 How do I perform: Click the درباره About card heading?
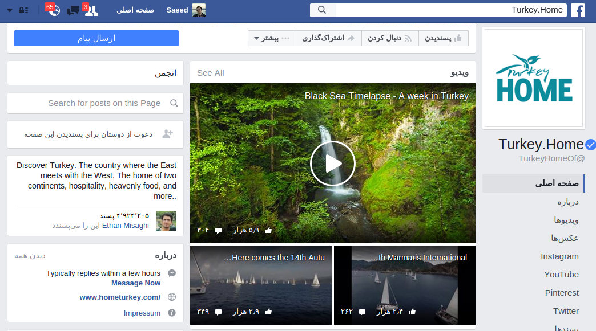(x=166, y=256)
